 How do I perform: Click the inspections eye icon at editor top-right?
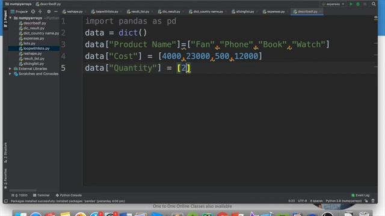tap(375, 17)
